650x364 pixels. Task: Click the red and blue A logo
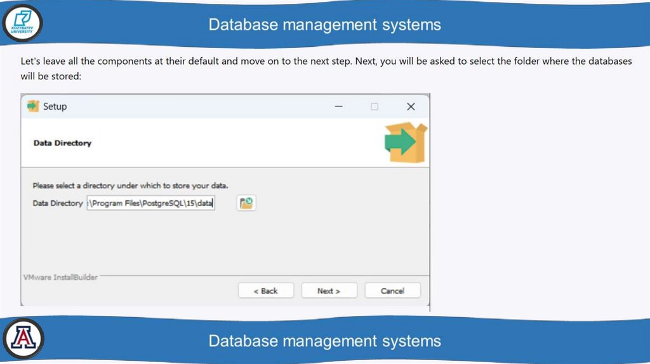[23, 339]
